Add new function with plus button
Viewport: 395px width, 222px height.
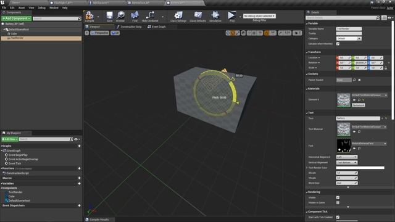(79, 168)
